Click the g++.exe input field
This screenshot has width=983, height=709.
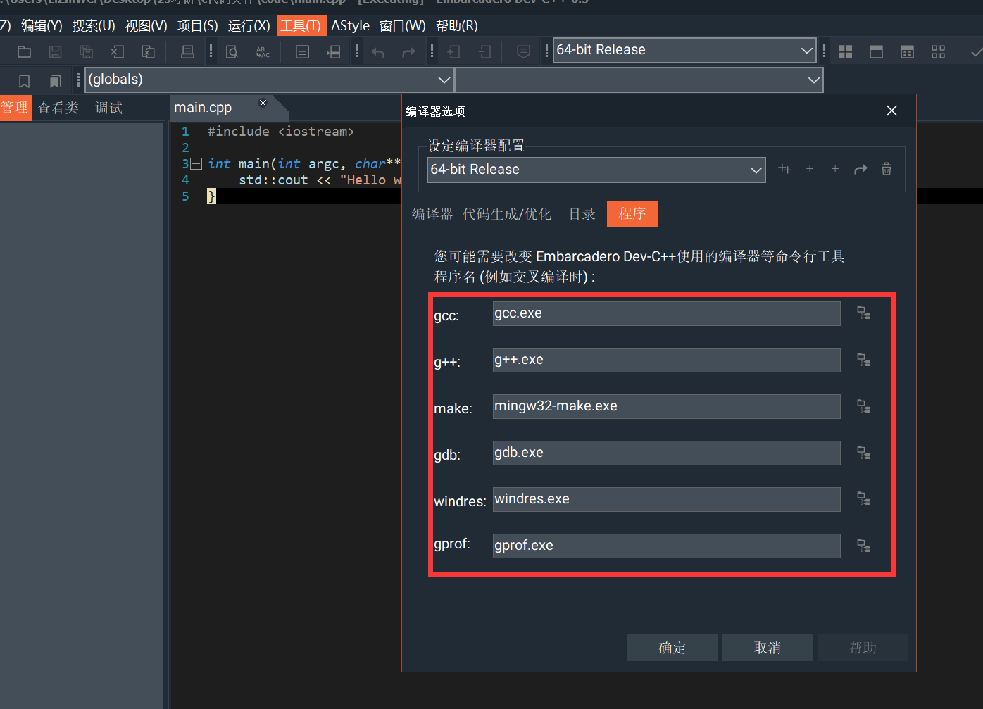(666, 360)
